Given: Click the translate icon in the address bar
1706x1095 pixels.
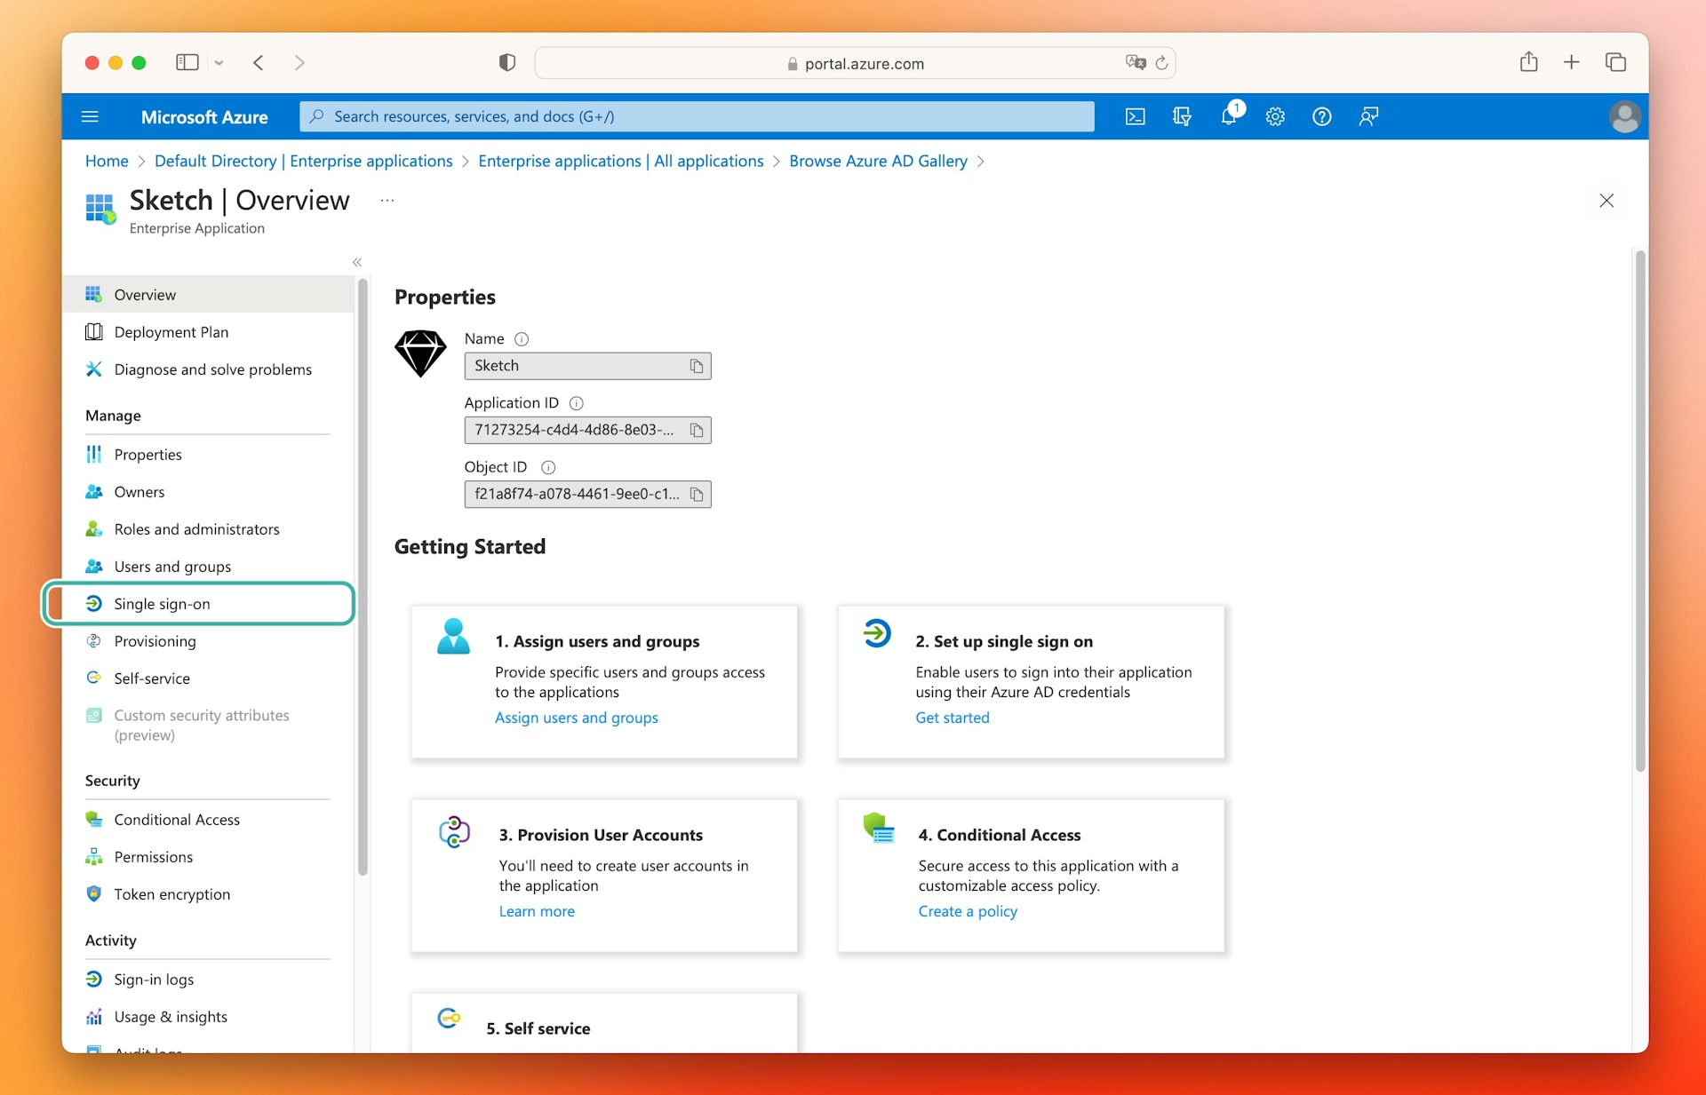Looking at the screenshot, I should (1135, 62).
